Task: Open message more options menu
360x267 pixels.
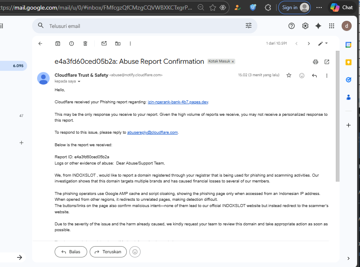Action: (x=327, y=75)
